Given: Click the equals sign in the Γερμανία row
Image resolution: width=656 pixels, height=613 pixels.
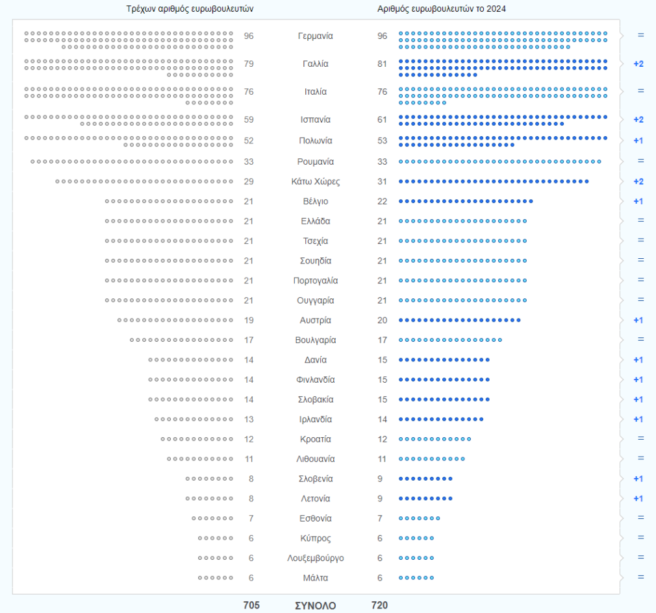Looking at the screenshot, I should pos(640,35).
